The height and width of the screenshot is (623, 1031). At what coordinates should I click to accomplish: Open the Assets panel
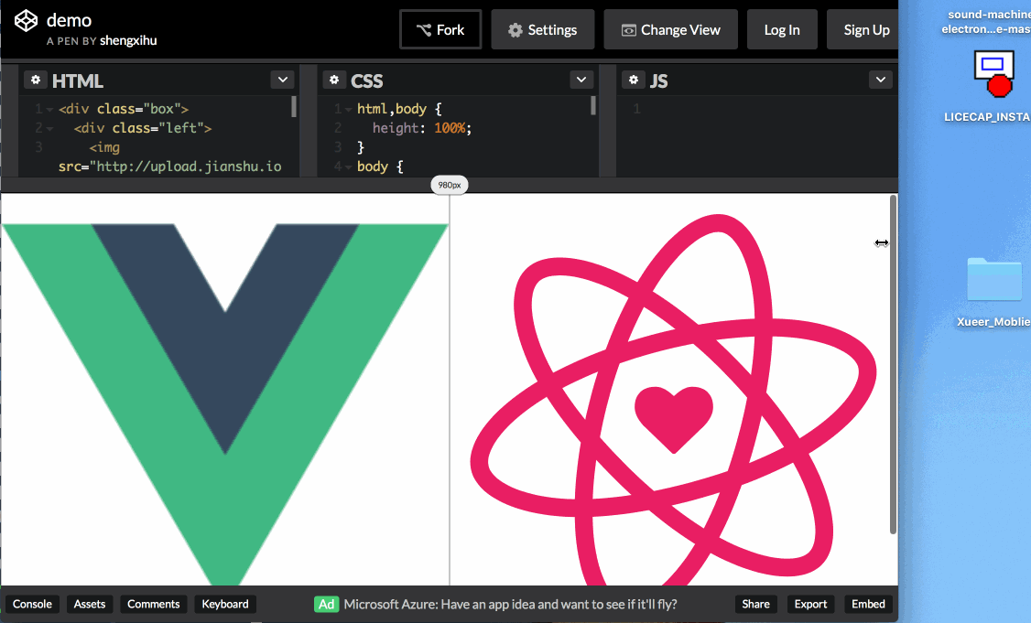click(90, 604)
